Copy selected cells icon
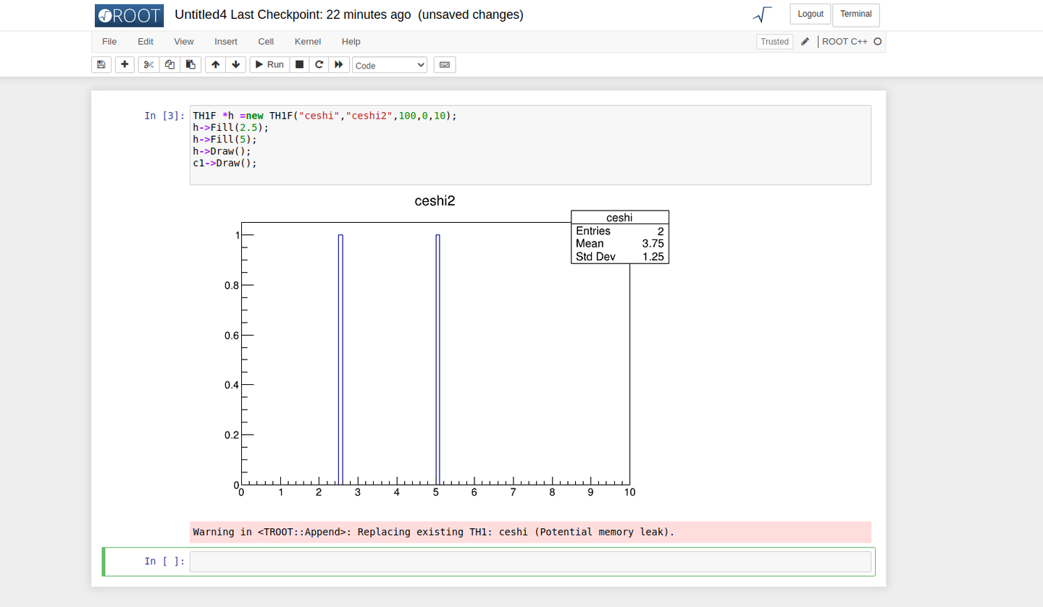This screenshot has height=607, width=1043. [x=169, y=64]
